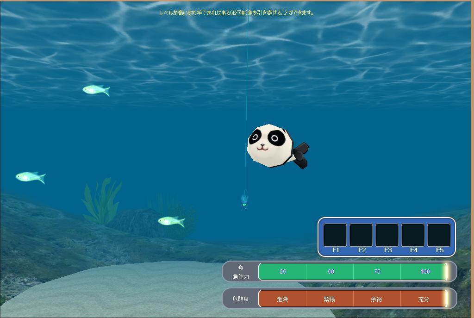This screenshot has width=474, height=318.
Task: Click the F5 skill slot
Action: click(x=439, y=235)
